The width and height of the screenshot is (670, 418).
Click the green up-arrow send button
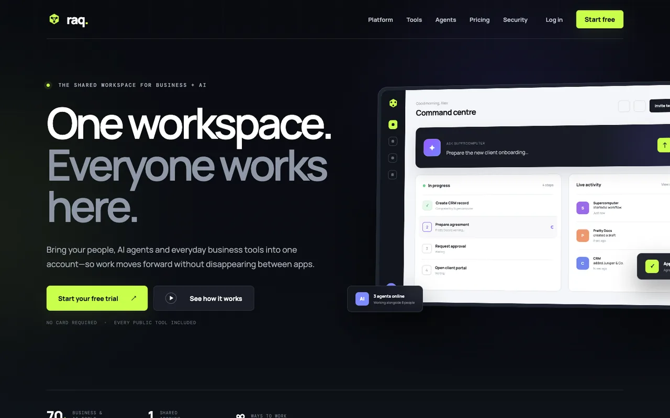(x=664, y=145)
